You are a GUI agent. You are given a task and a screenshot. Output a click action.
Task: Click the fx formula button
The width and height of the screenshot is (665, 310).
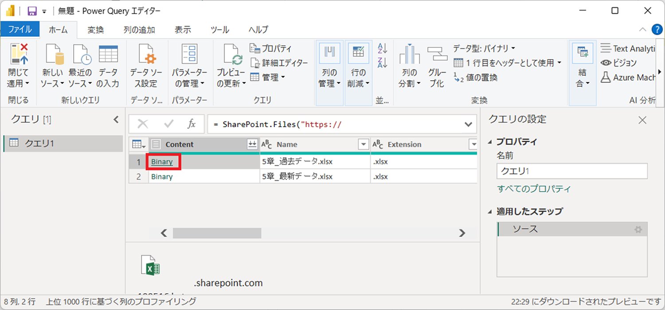(192, 124)
